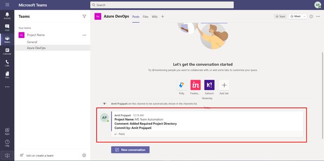Click the Microsoft Teams title text
This screenshot has height=161, width=324.
pyautogui.click(x=33, y=5)
